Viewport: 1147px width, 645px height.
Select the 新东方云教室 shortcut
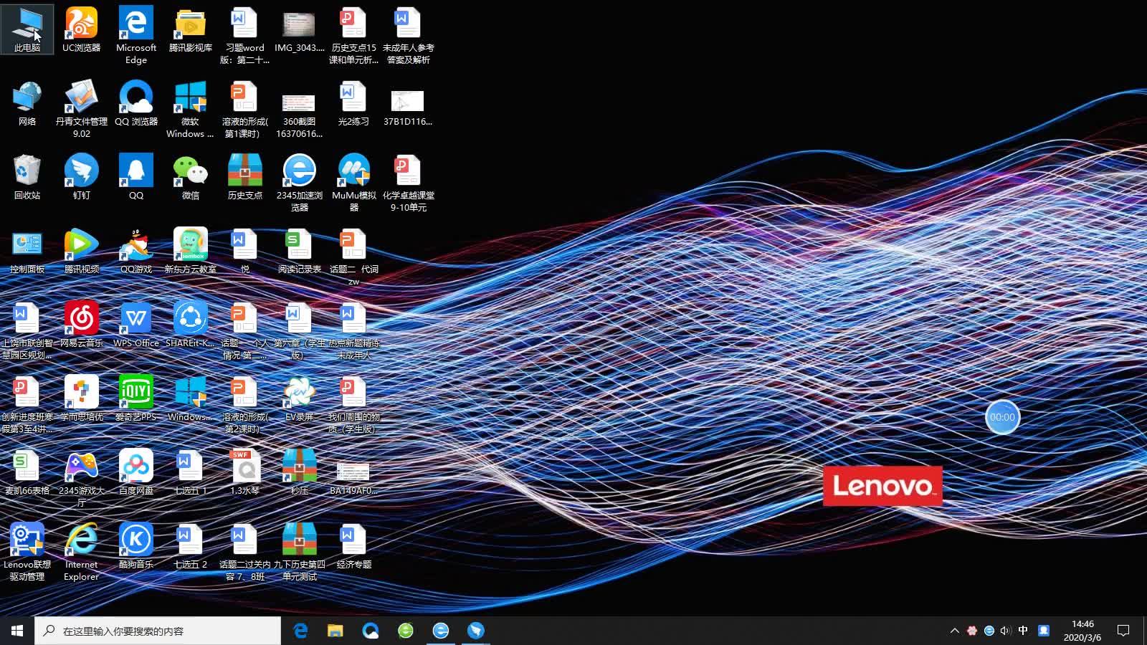[191, 251]
